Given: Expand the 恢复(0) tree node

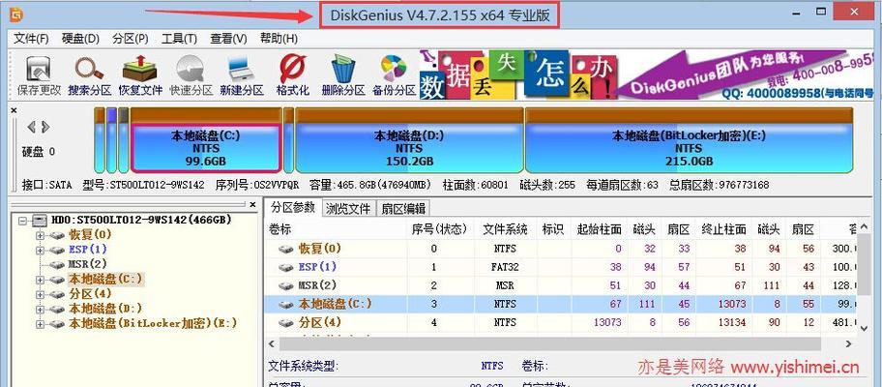Looking at the screenshot, I should click(40, 235).
